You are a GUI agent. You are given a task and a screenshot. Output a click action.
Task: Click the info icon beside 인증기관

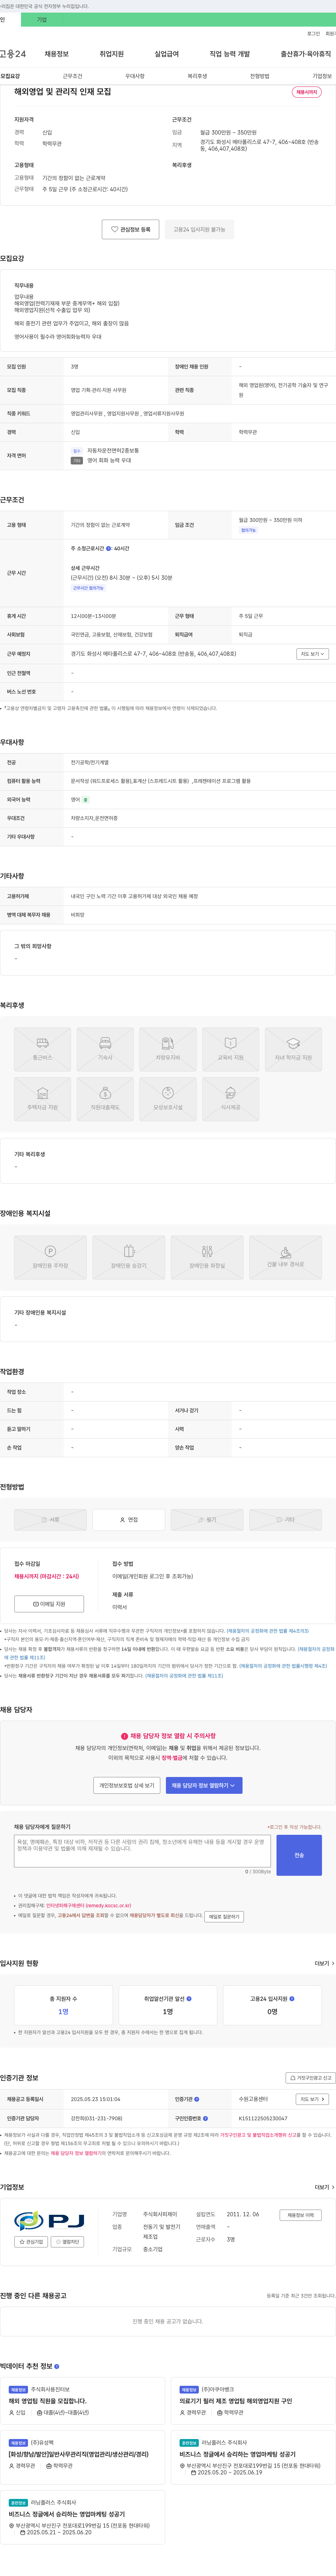(197, 2099)
